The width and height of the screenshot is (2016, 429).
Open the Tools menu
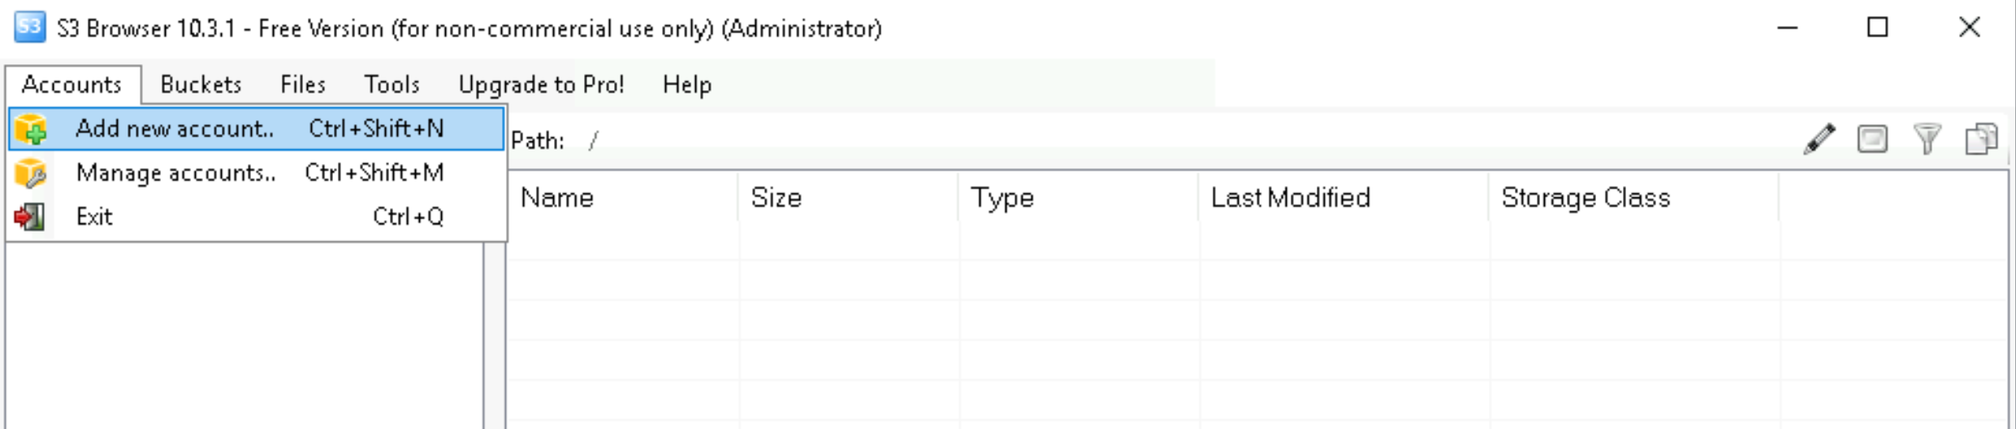coord(392,84)
